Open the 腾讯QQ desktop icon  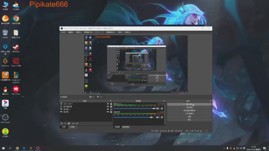pyautogui.click(x=5, y=90)
